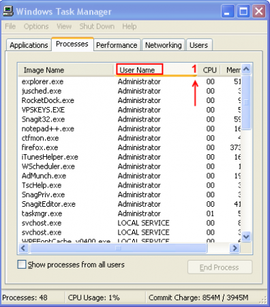Screen dimensions: 270x307
Task: Click Administrator in the firefox.exe row
Action: [139, 147]
